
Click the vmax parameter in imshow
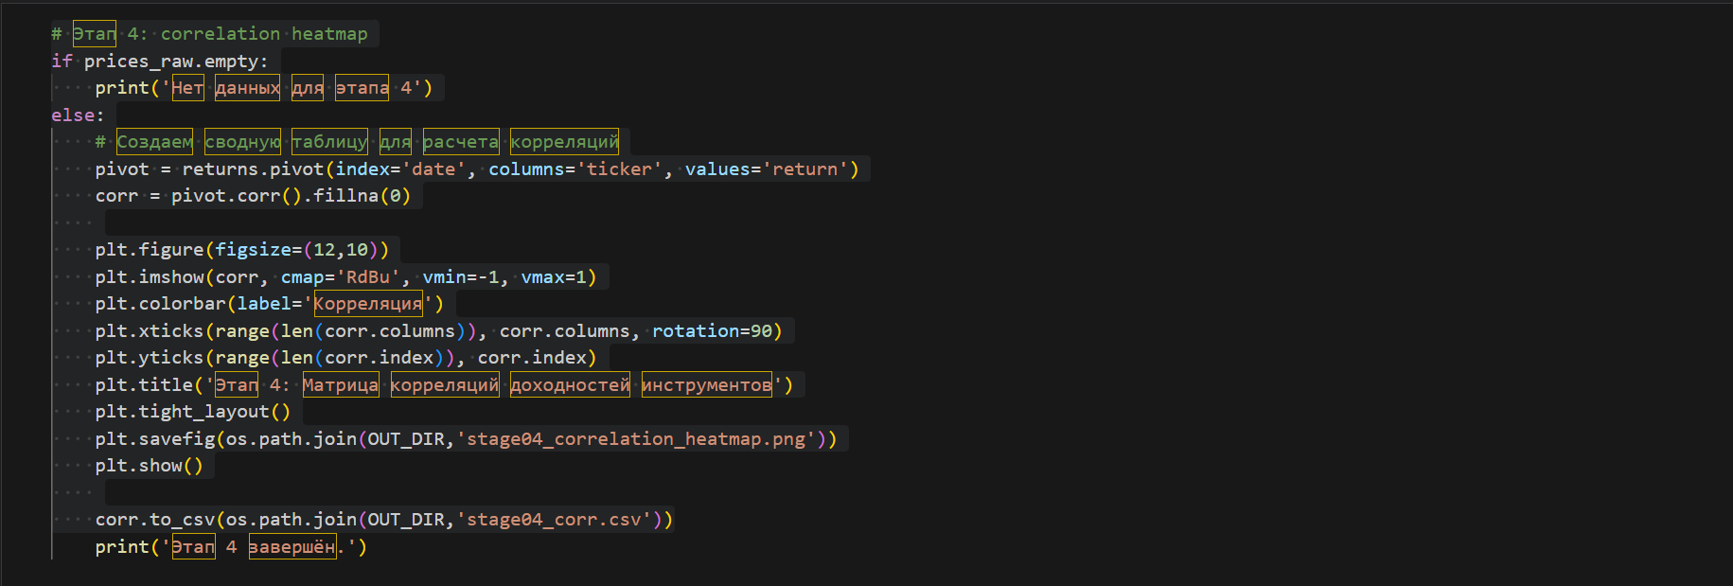tap(543, 277)
